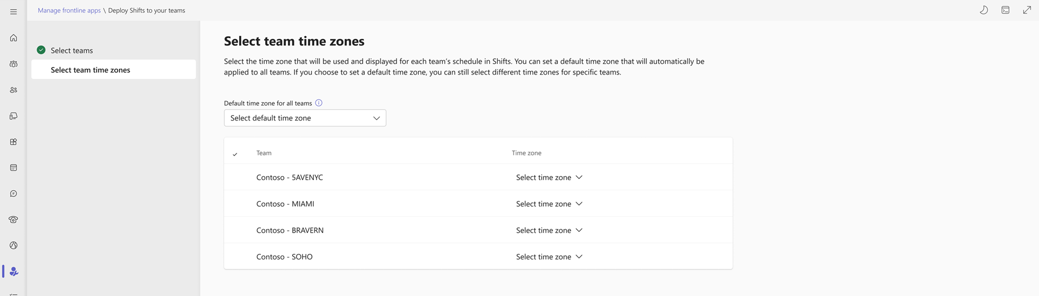Toggle select-all checkmark in table header
This screenshot has height=296, width=1039.
coord(235,154)
